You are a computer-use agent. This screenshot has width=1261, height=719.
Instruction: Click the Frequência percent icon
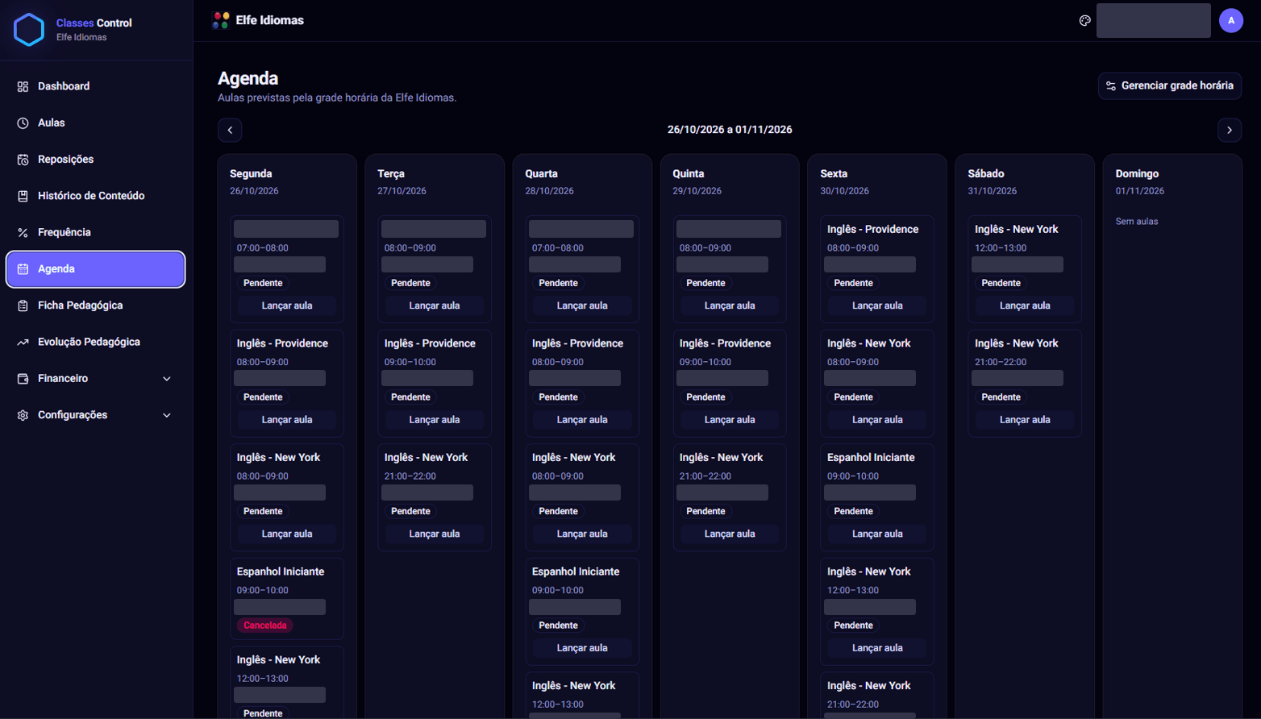23,232
